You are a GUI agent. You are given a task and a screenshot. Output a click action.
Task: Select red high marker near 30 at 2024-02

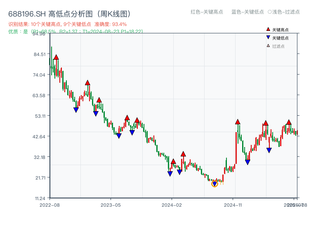pos(173,161)
